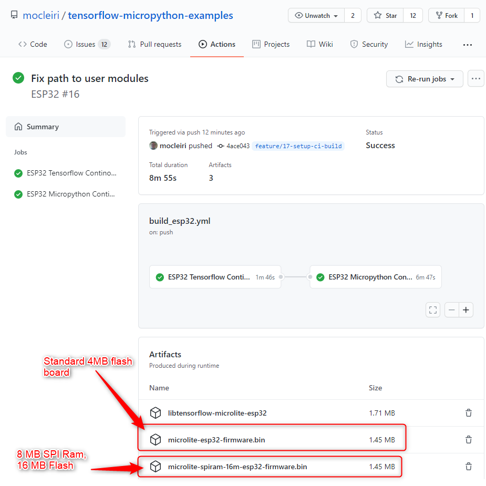Download microlite-esp32-firmware.bin artifact
Image resolution: width=486 pixels, height=486 pixels.
216,440
